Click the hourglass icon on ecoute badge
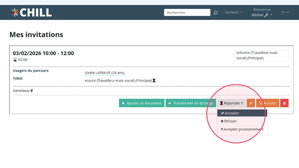 click(x=154, y=81)
